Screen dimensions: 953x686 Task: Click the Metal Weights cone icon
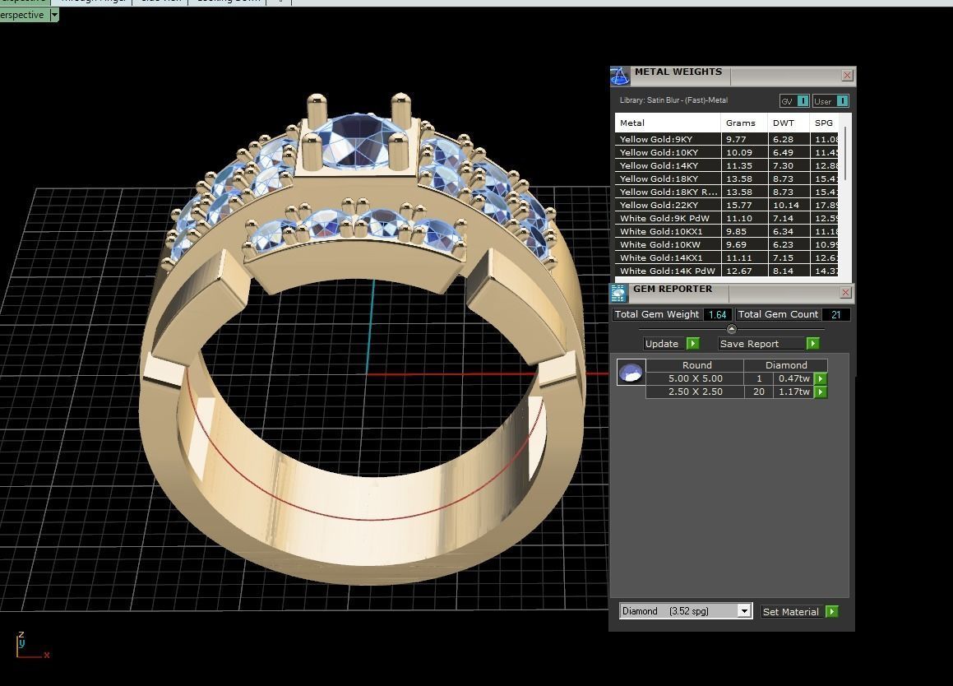click(x=620, y=76)
